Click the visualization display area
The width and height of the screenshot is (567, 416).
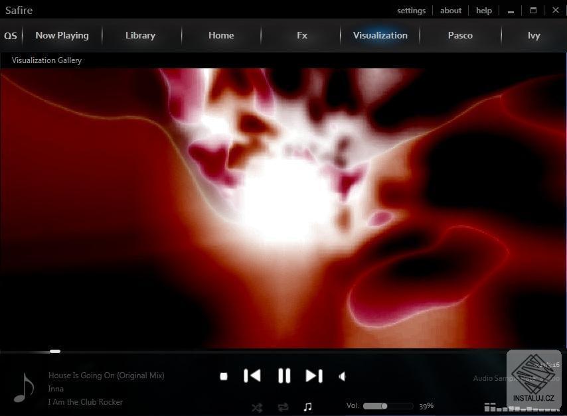(x=283, y=208)
